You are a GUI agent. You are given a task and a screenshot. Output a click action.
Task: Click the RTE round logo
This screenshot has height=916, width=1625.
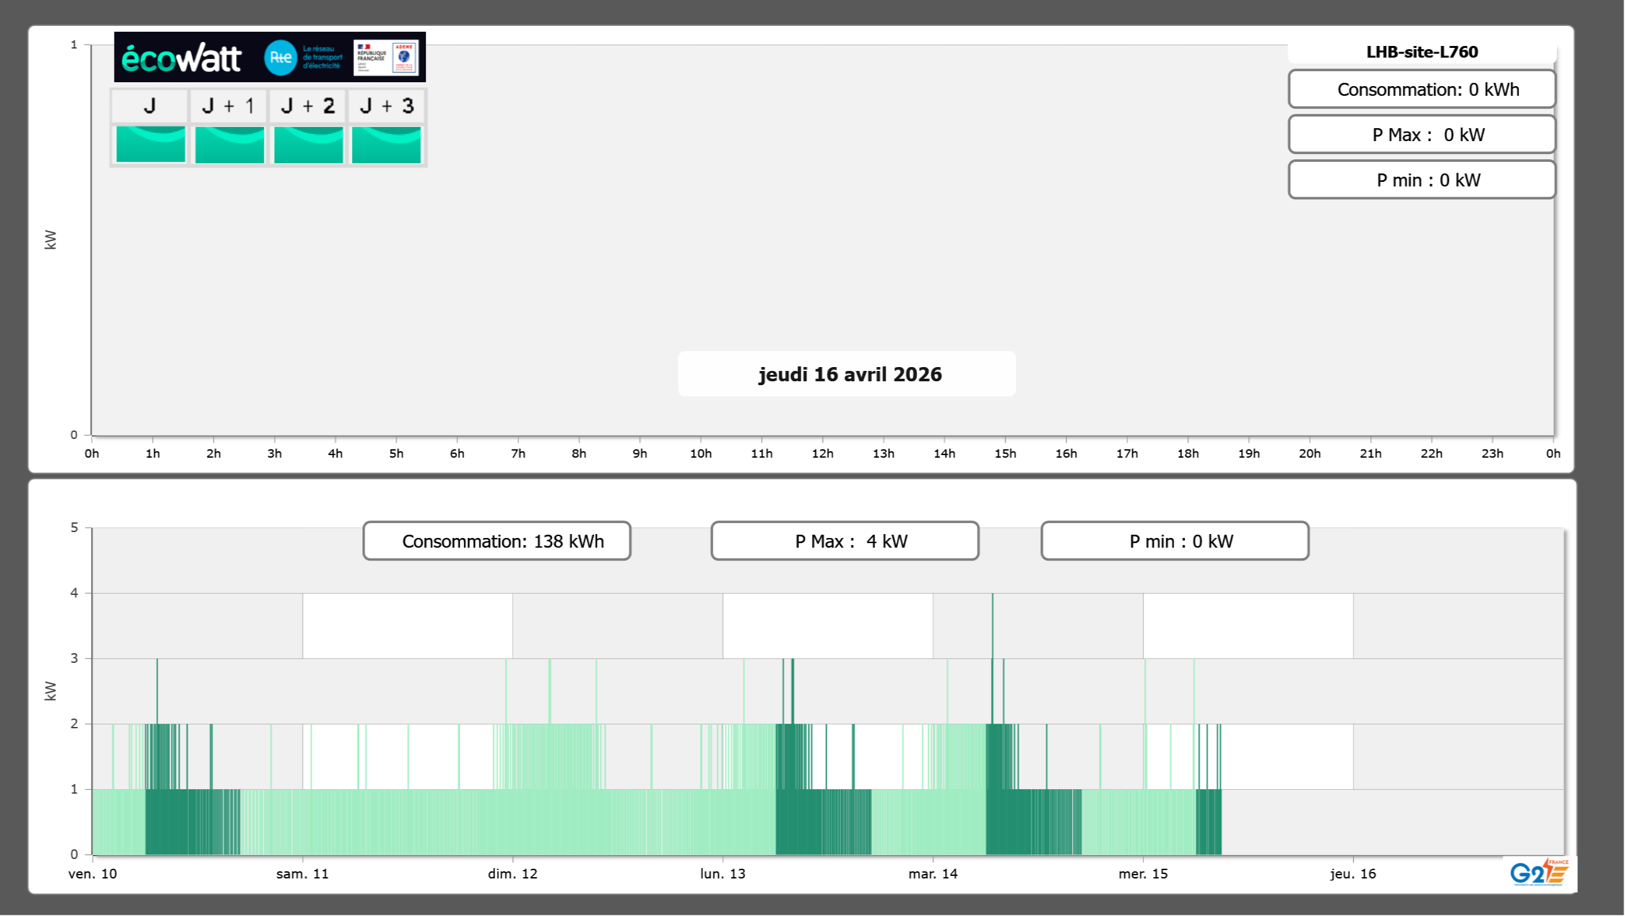coord(280,58)
